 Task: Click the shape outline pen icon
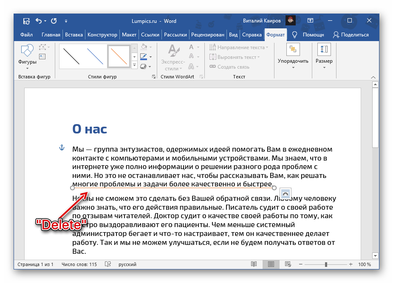[144, 56]
